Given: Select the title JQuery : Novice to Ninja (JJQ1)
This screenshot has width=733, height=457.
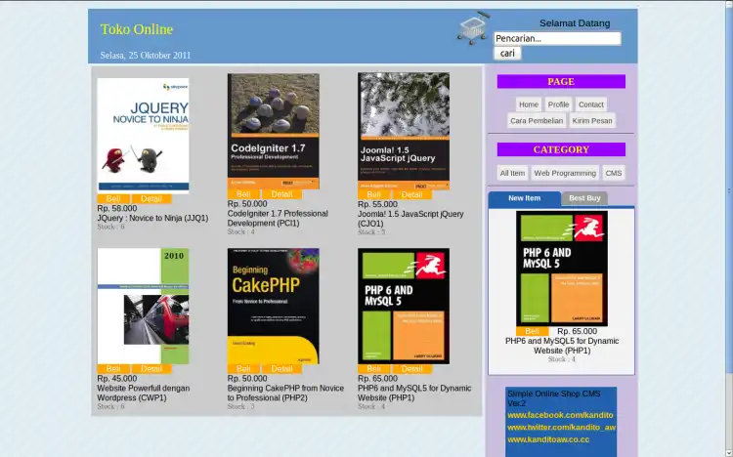Looking at the screenshot, I should click(152, 218).
